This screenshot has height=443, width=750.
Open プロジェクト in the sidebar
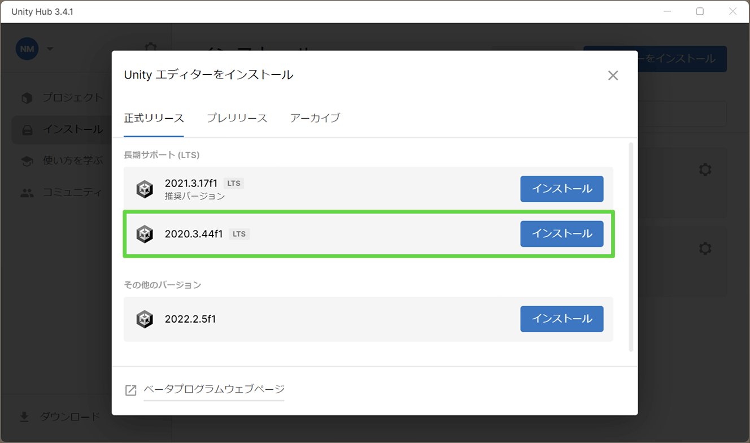(x=73, y=98)
